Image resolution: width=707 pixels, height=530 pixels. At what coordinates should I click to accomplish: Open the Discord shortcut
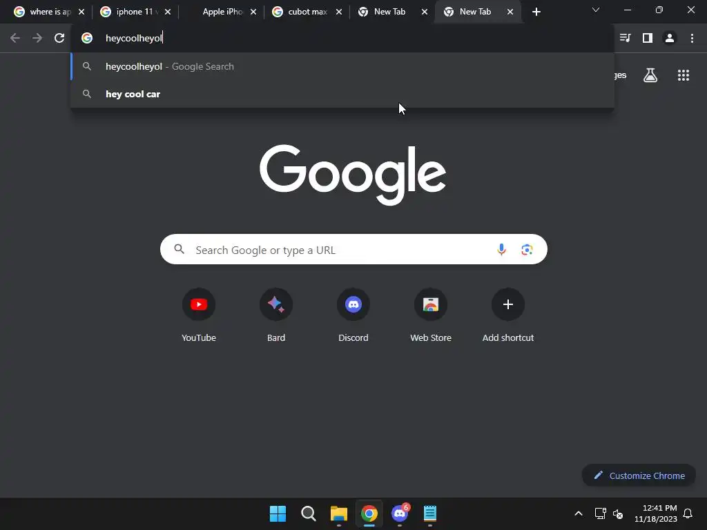click(353, 315)
